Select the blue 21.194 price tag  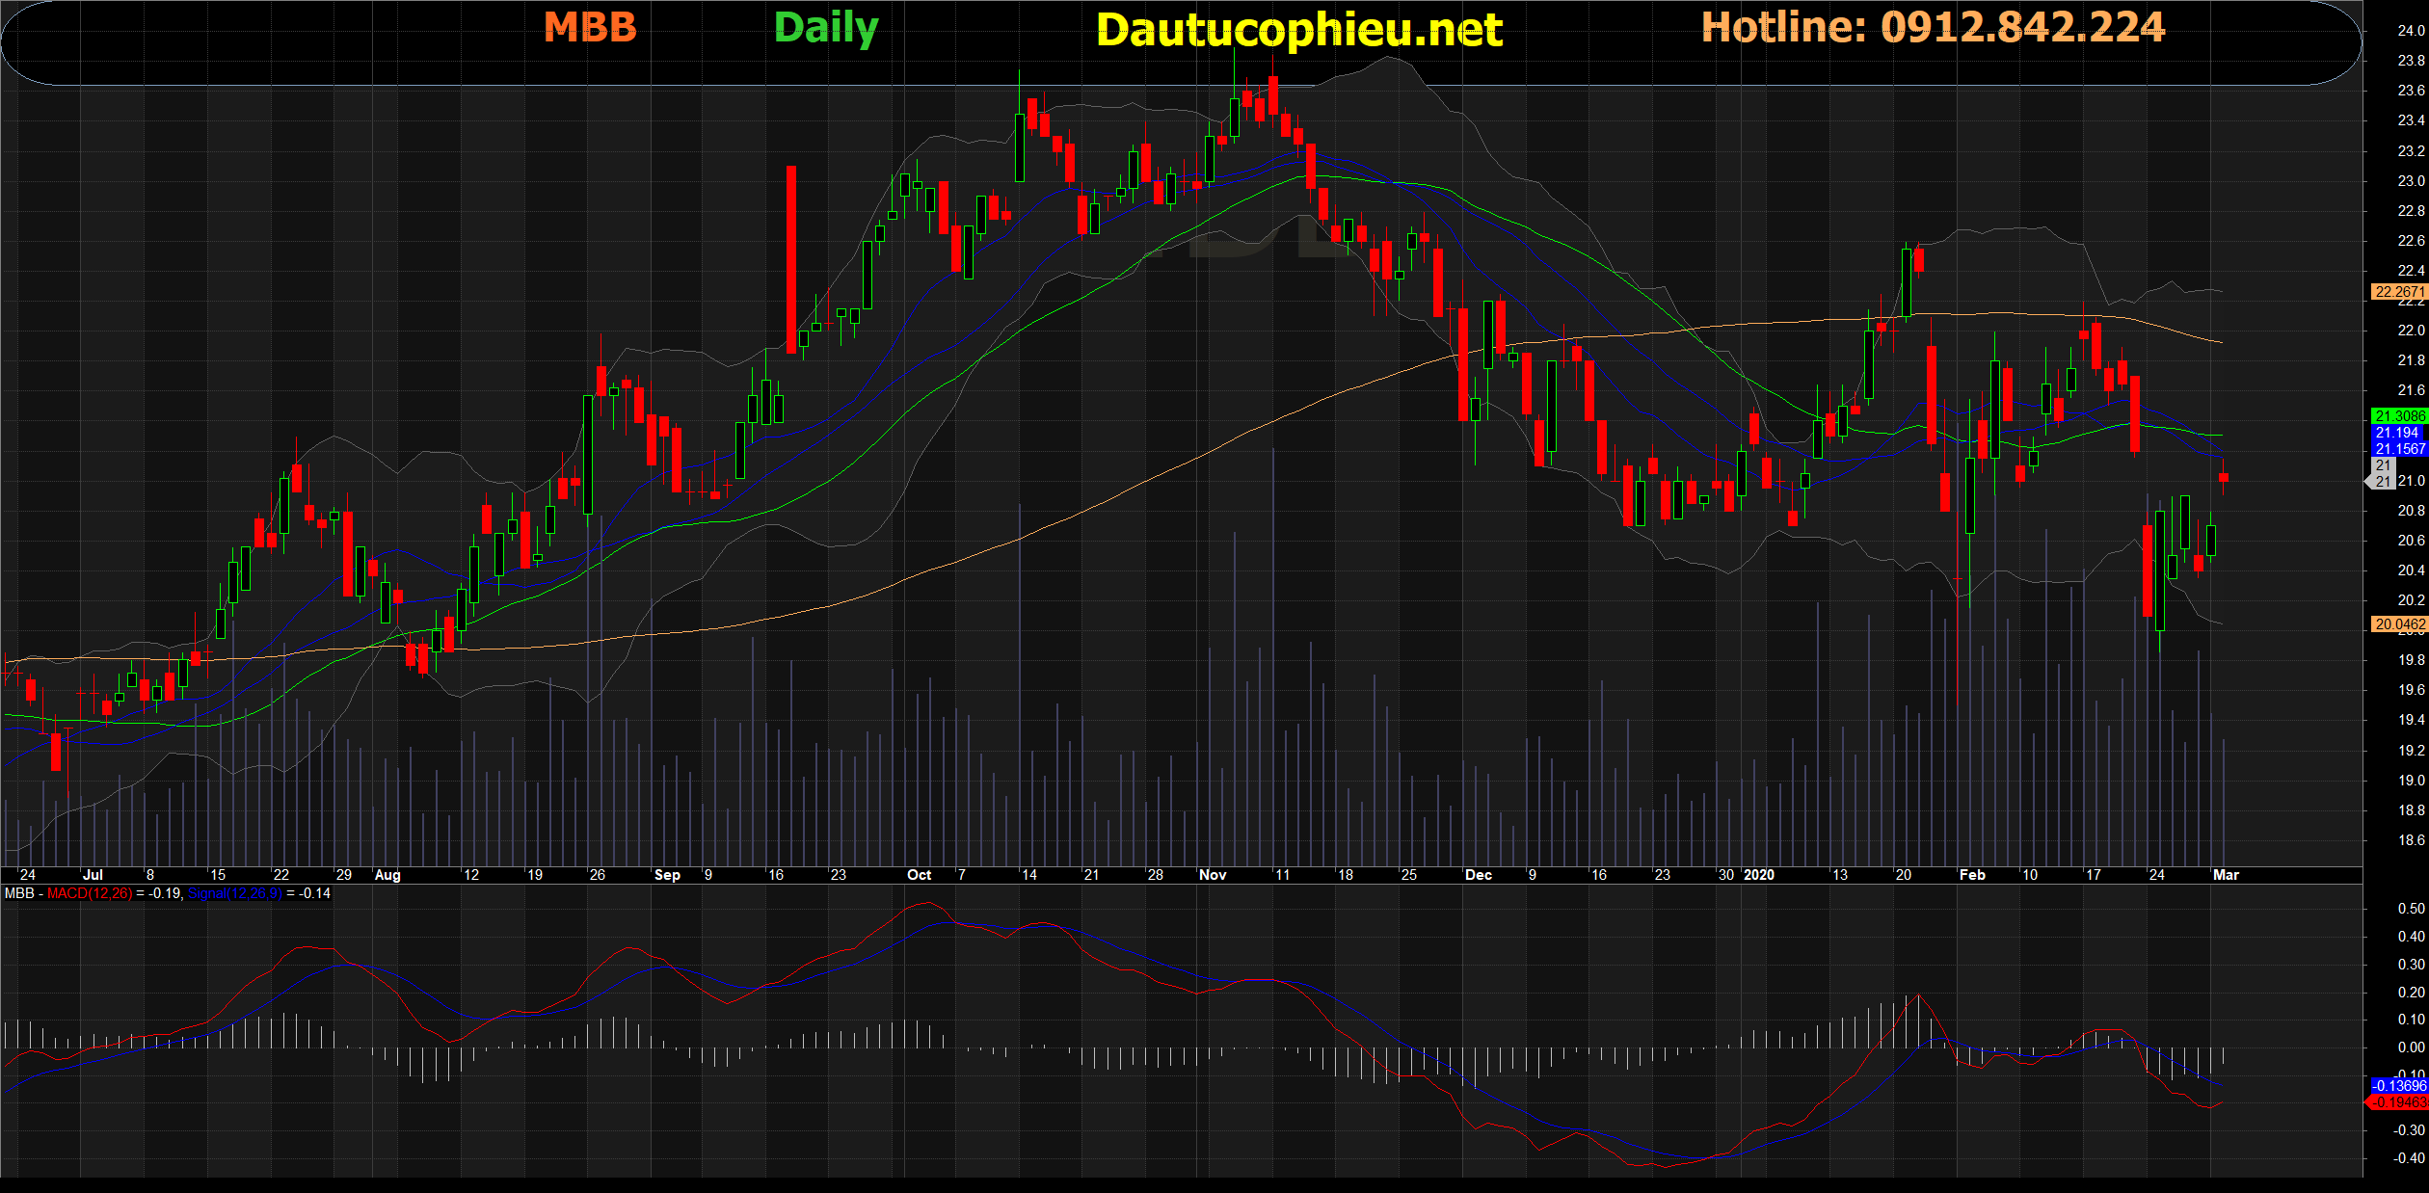[x=2398, y=433]
